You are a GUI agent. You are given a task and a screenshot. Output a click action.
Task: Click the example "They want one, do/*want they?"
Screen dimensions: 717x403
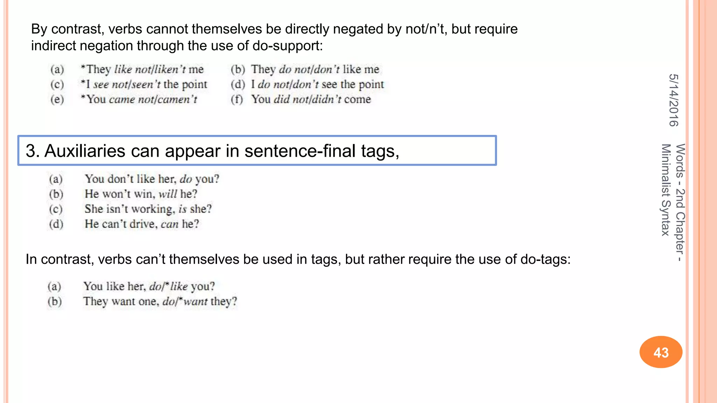(160, 301)
